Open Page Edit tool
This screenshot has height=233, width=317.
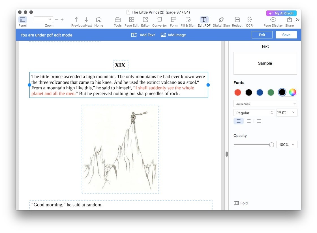click(x=131, y=20)
